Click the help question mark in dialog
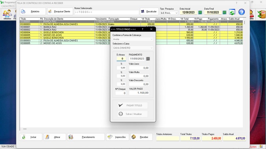Viewport: 266px width, 149px height. tap(143, 29)
